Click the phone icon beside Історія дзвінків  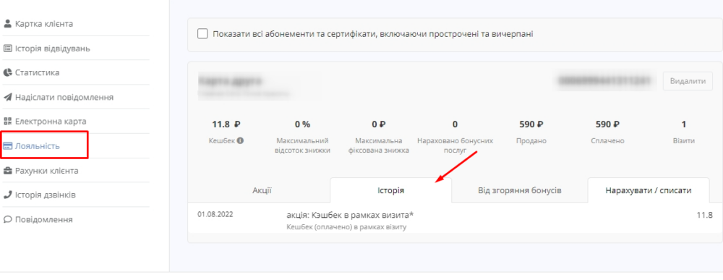click(x=7, y=195)
